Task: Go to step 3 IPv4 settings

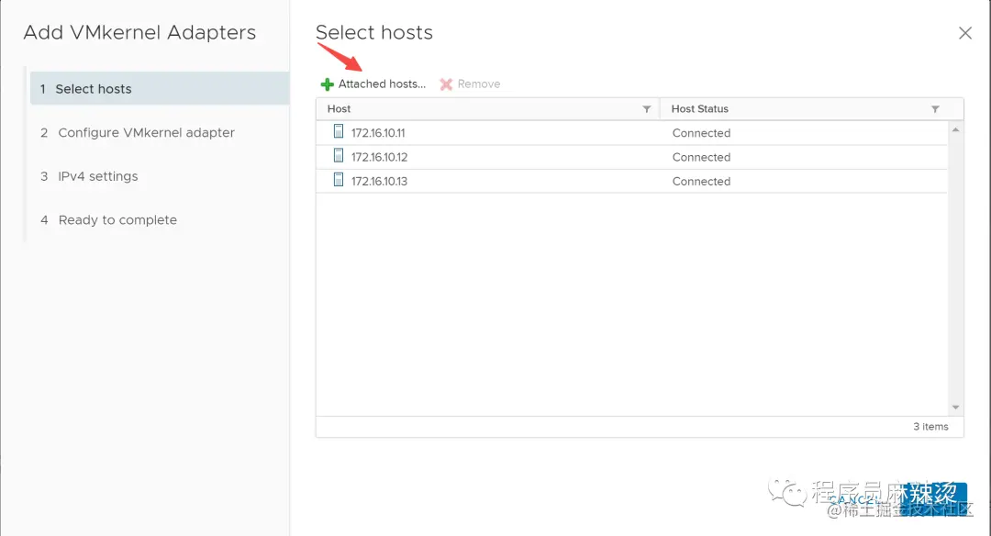Action: 89,176
